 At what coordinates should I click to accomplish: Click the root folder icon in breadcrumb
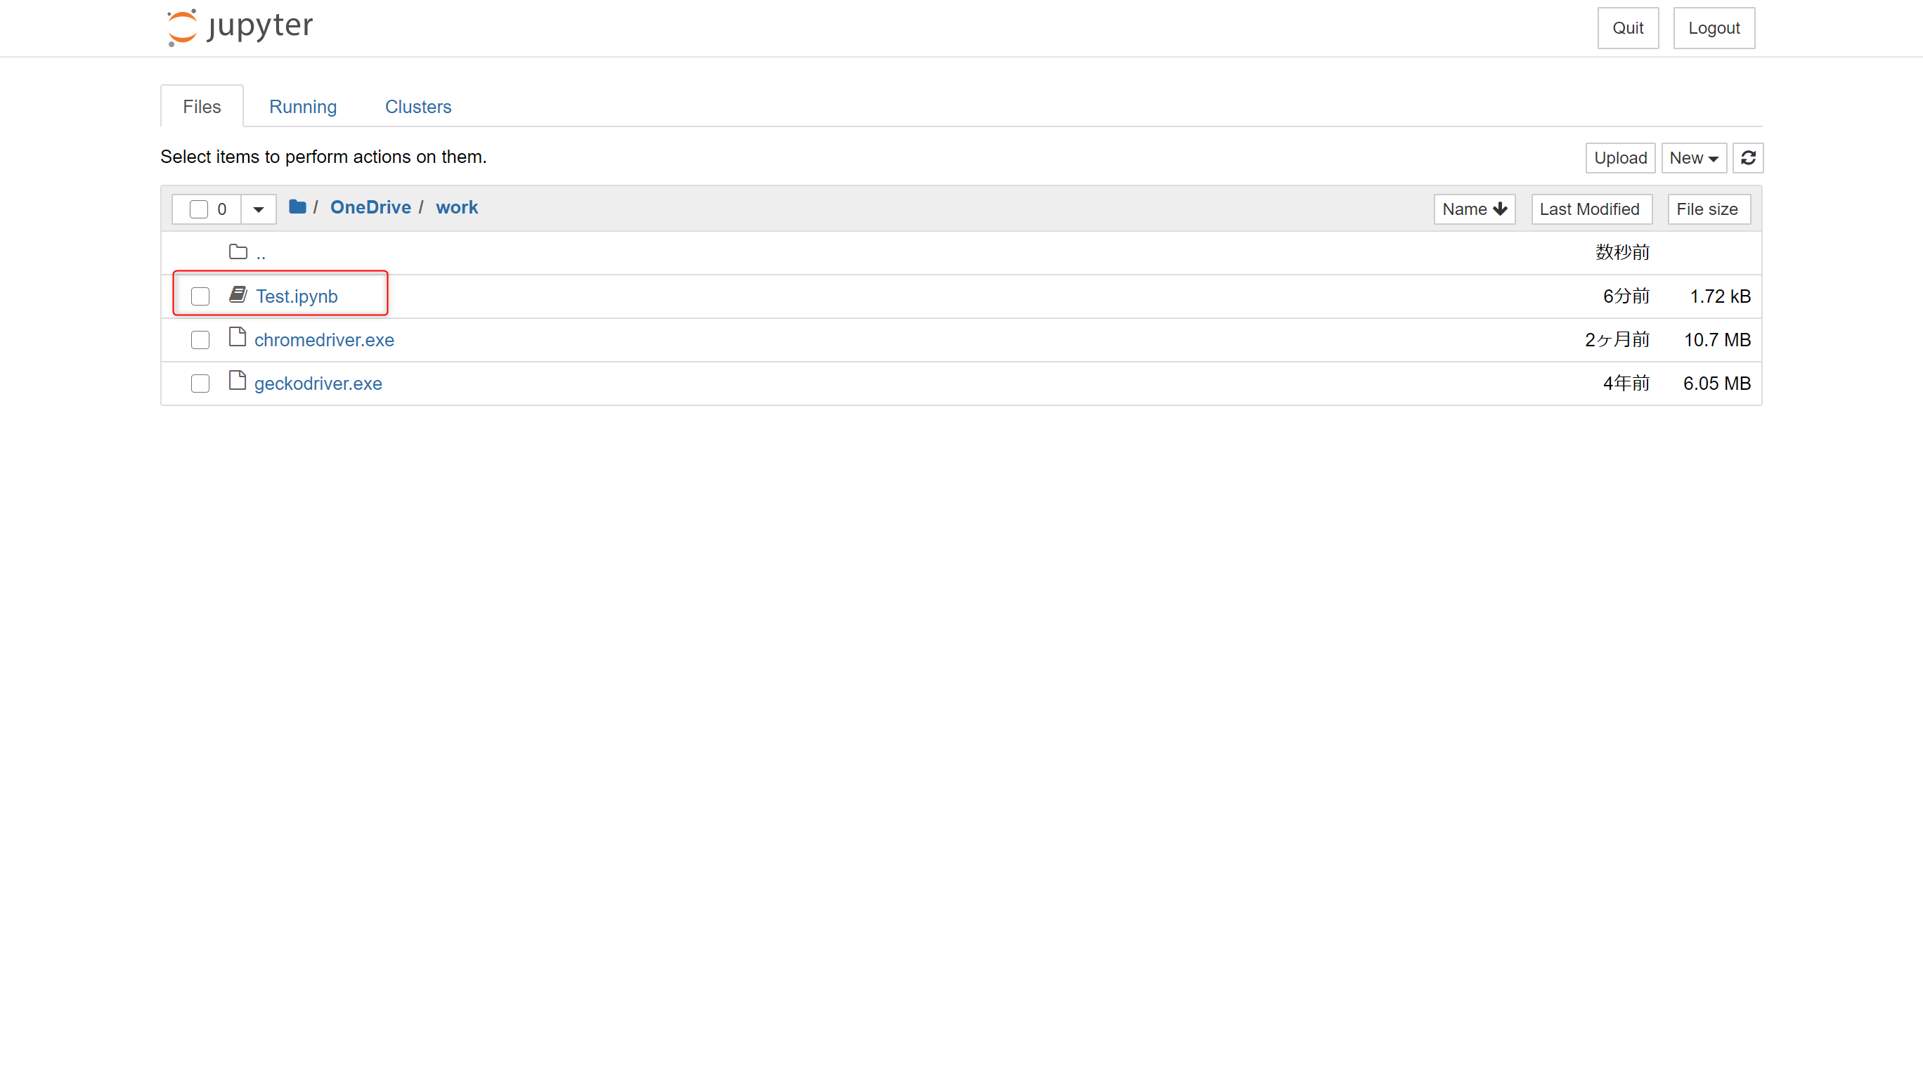[297, 207]
